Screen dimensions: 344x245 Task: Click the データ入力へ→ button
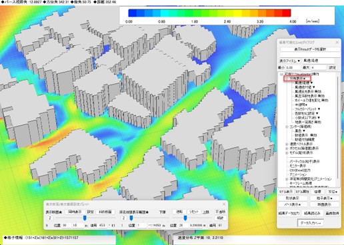tap(311, 223)
